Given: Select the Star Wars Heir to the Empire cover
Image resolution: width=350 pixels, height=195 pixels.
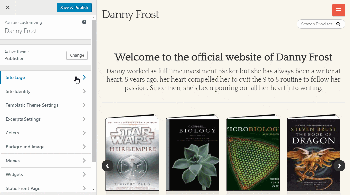Looking at the screenshot, I should coord(132,153).
